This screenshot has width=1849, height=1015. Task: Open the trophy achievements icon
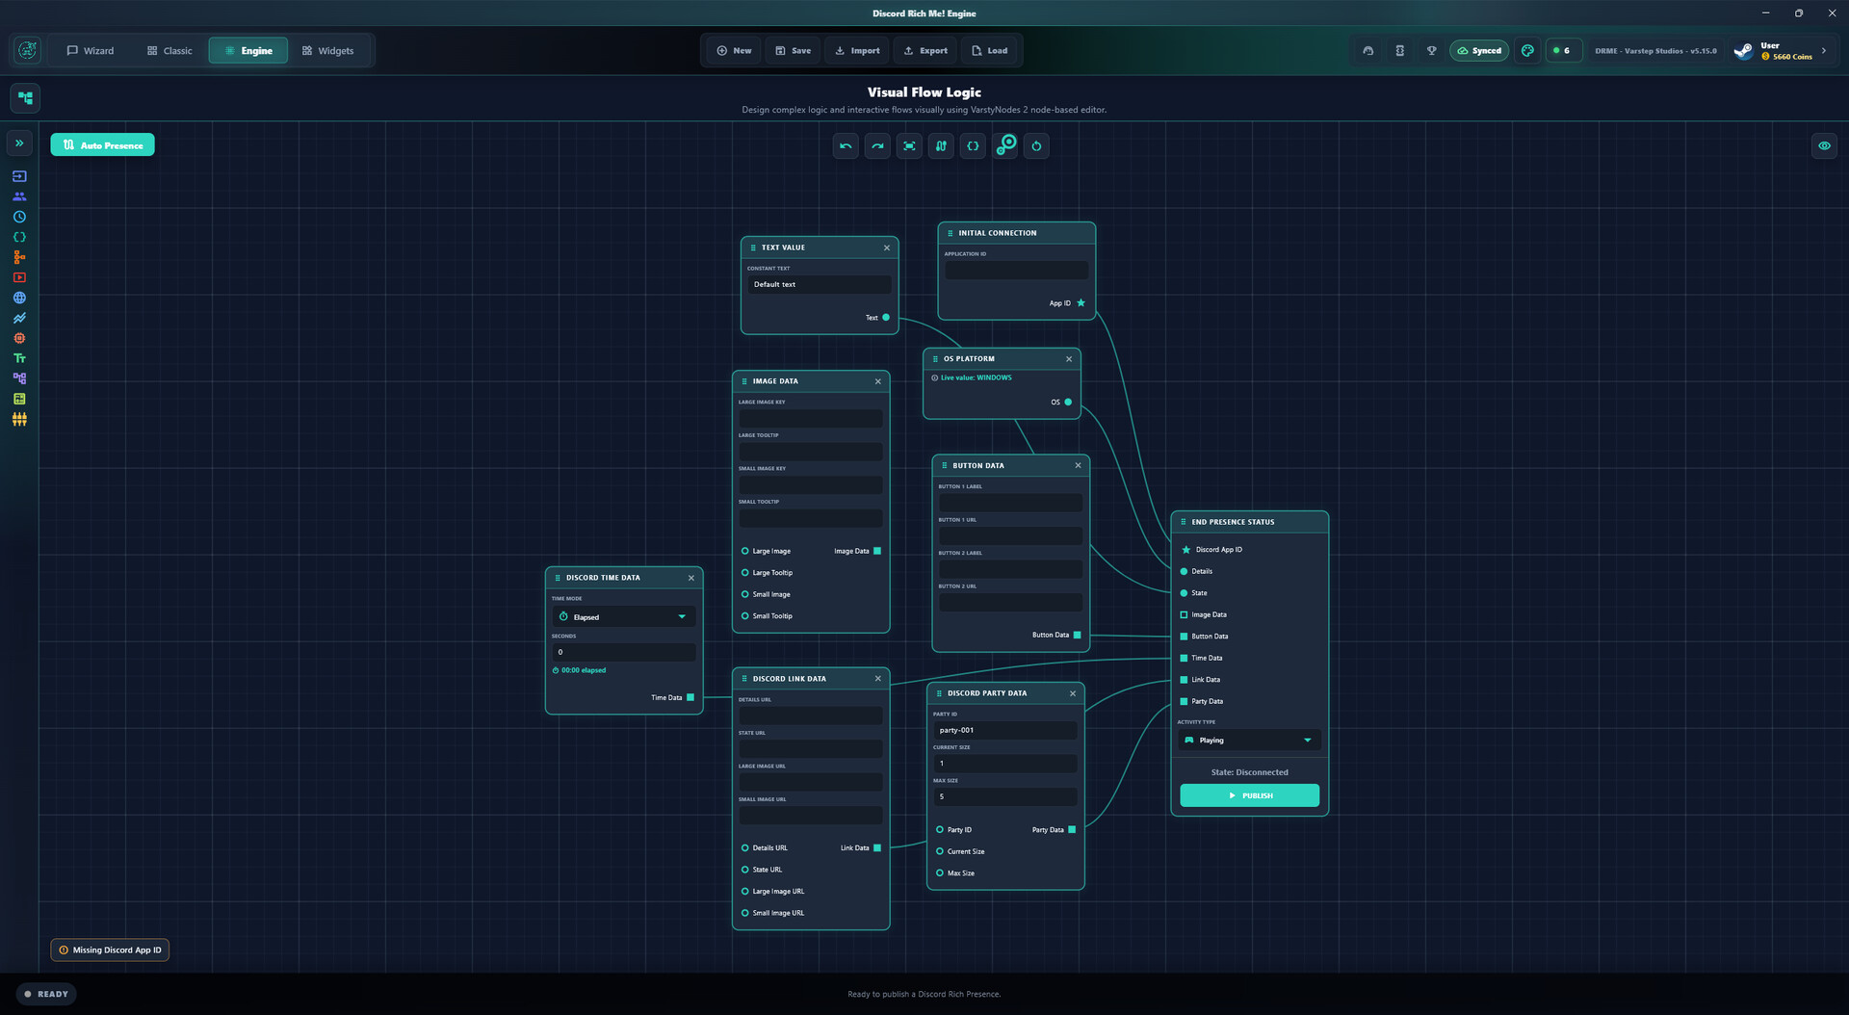[x=1432, y=51]
